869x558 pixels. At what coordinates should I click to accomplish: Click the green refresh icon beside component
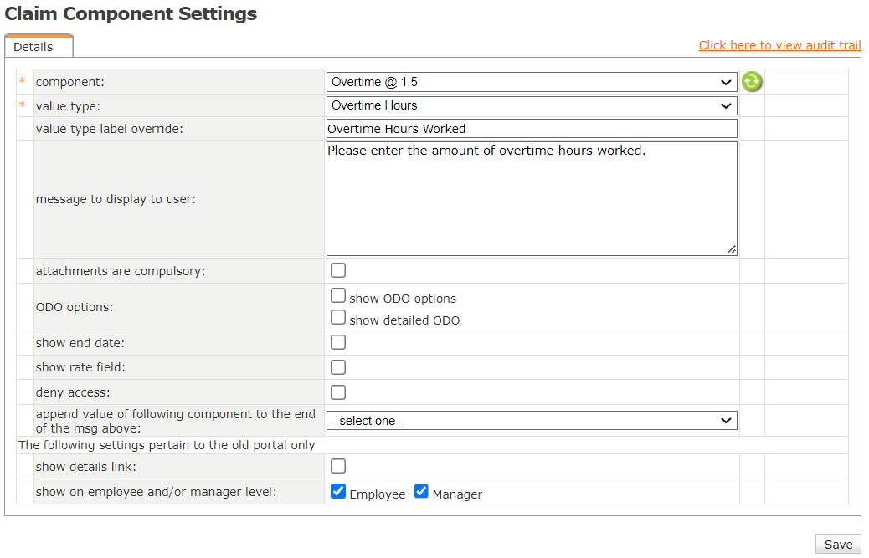(752, 81)
